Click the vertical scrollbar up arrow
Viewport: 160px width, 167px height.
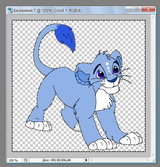pyautogui.click(x=153, y=17)
